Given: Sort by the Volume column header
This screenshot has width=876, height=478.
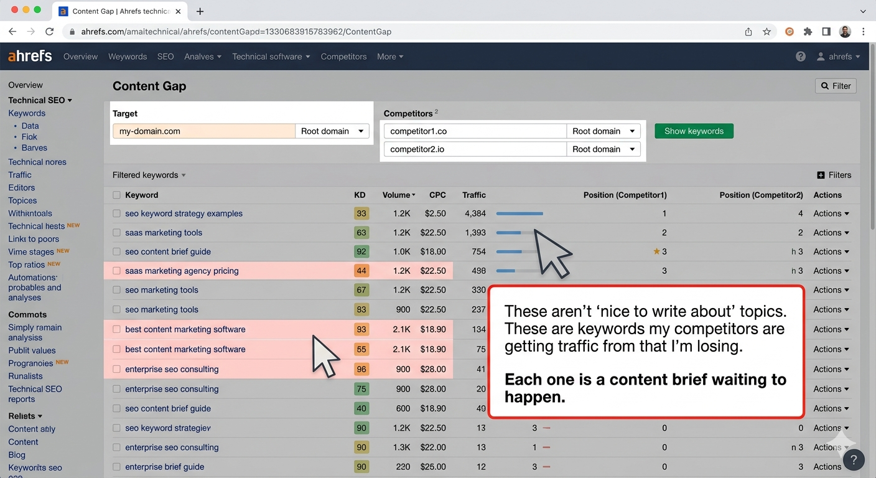Looking at the screenshot, I should point(399,195).
